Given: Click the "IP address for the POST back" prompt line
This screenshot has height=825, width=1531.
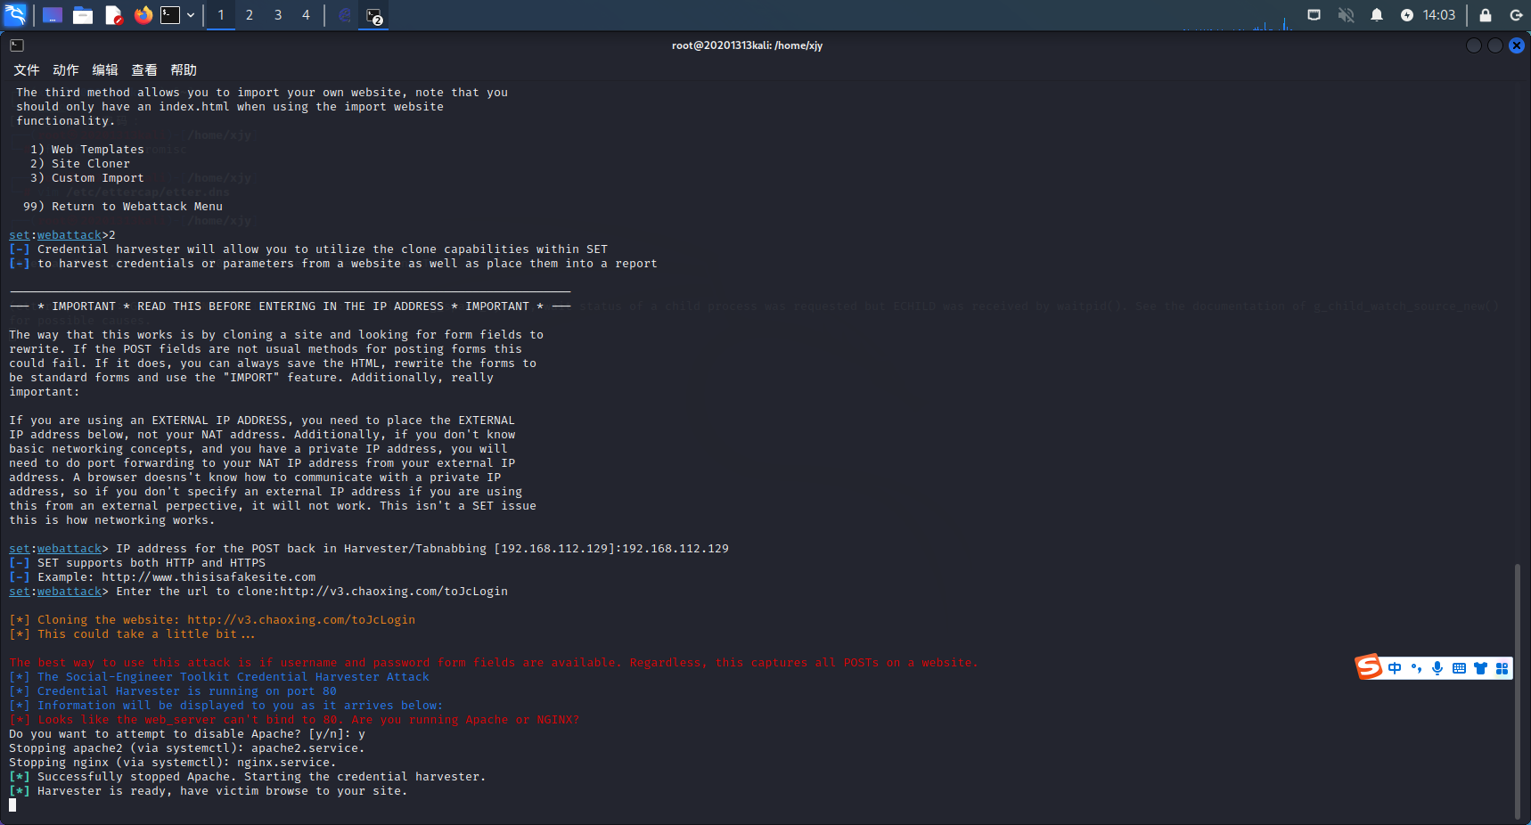Looking at the screenshot, I should coord(369,549).
